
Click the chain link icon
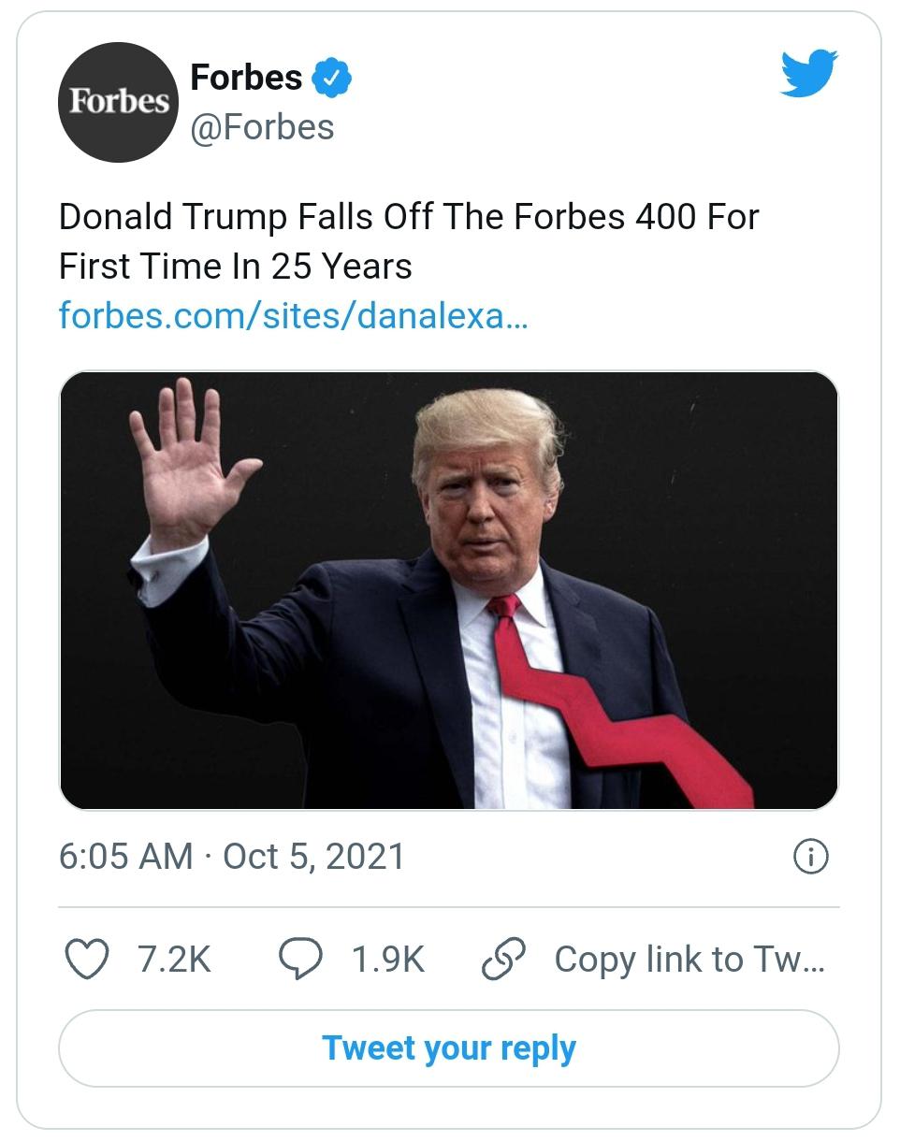click(x=504, y=960)
